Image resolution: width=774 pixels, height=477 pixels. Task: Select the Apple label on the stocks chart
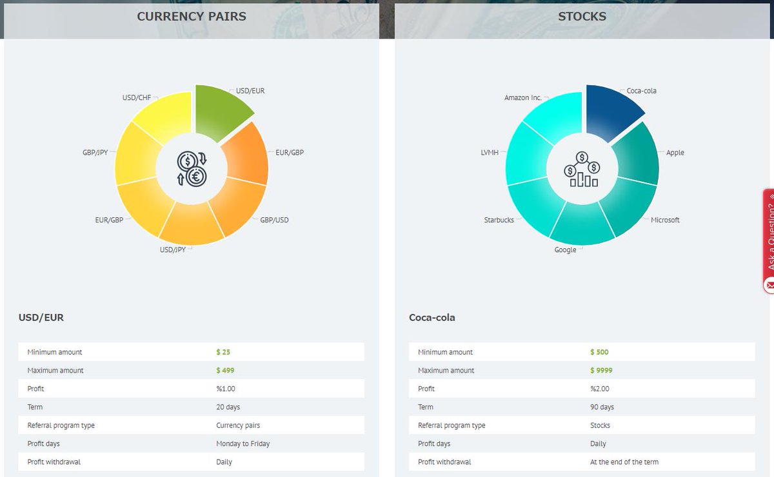pyautogui.click(x=675, y=153)
